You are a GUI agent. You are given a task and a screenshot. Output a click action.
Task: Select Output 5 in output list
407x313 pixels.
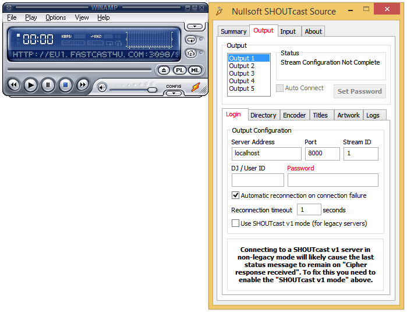pyautogui.click(x=249, y=88)
